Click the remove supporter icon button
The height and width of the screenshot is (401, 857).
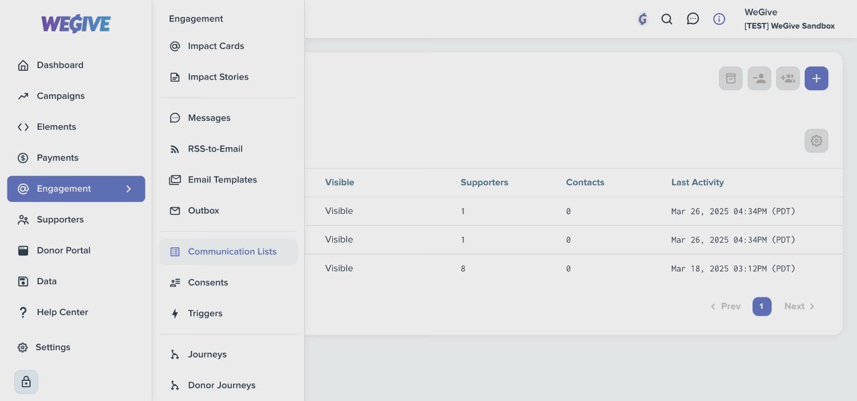tap(759, 79)
